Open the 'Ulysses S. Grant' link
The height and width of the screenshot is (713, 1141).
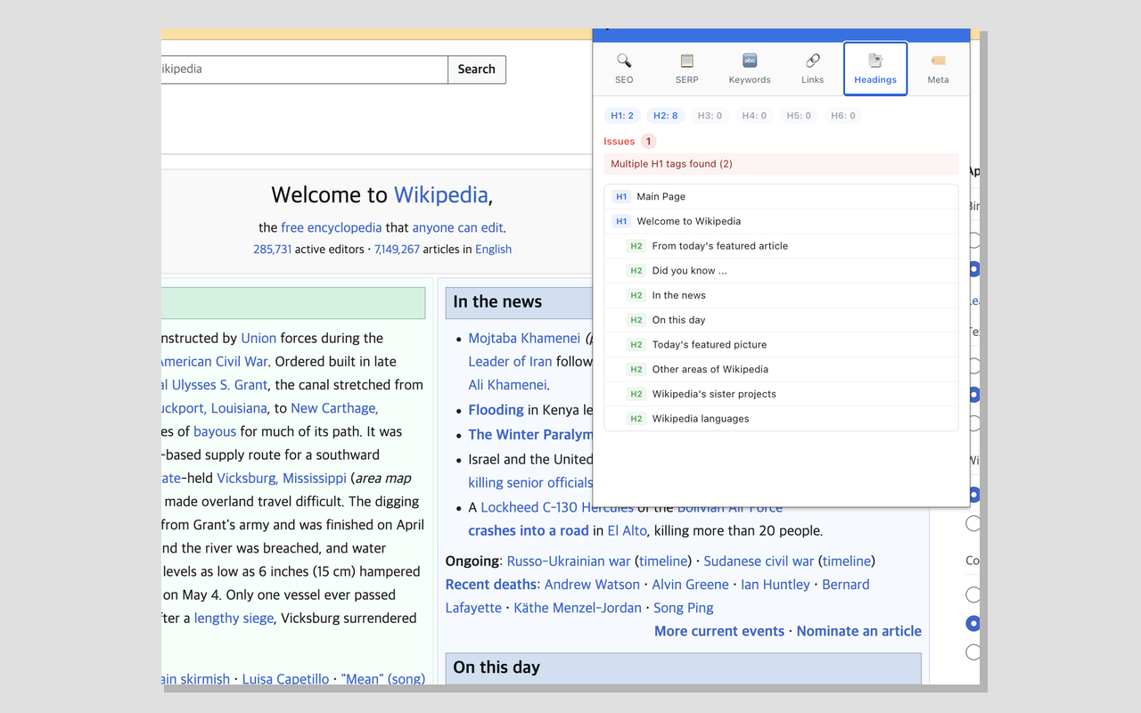pyautogui.click(x=219, y=385)
